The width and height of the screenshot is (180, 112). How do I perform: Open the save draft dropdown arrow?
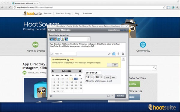tap(112, 96)
